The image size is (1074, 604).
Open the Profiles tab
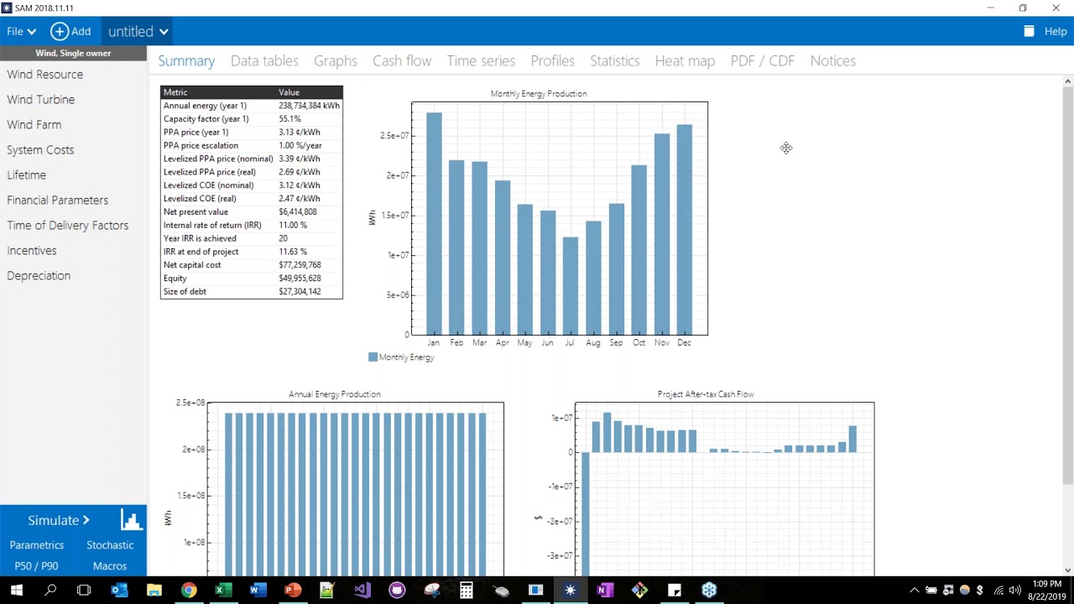pyautogui.click(x=552, y=60)
